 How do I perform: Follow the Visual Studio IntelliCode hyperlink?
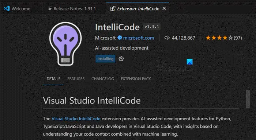76,119
